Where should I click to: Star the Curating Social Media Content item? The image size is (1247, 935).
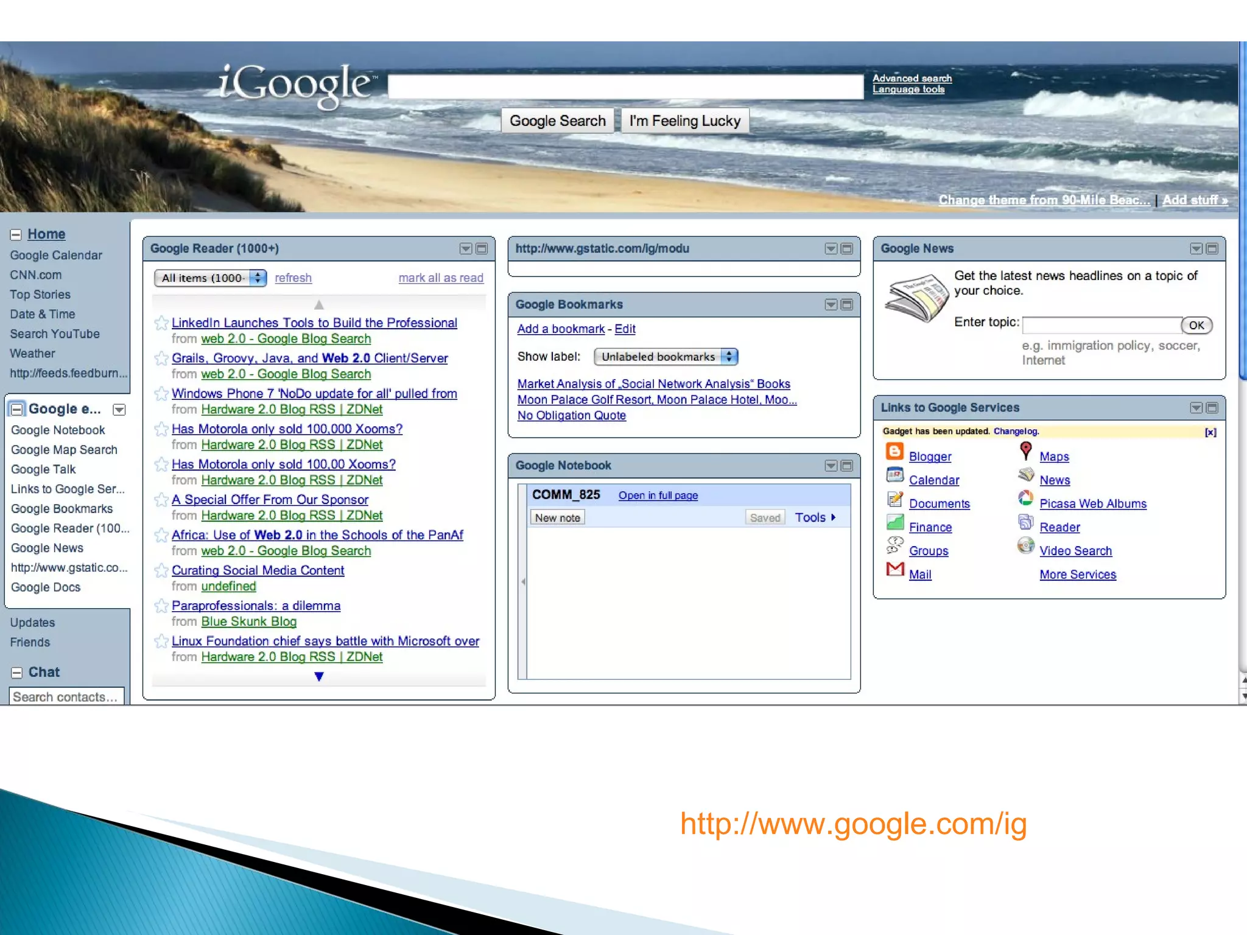[161, 571]
